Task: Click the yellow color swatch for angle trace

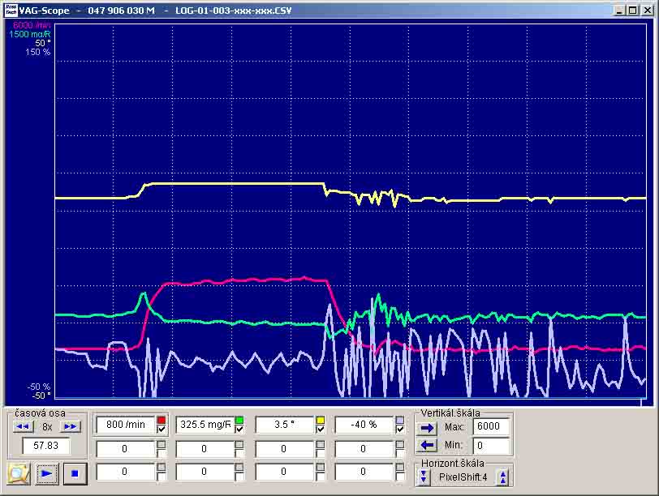Action: (x=321, y=420)
